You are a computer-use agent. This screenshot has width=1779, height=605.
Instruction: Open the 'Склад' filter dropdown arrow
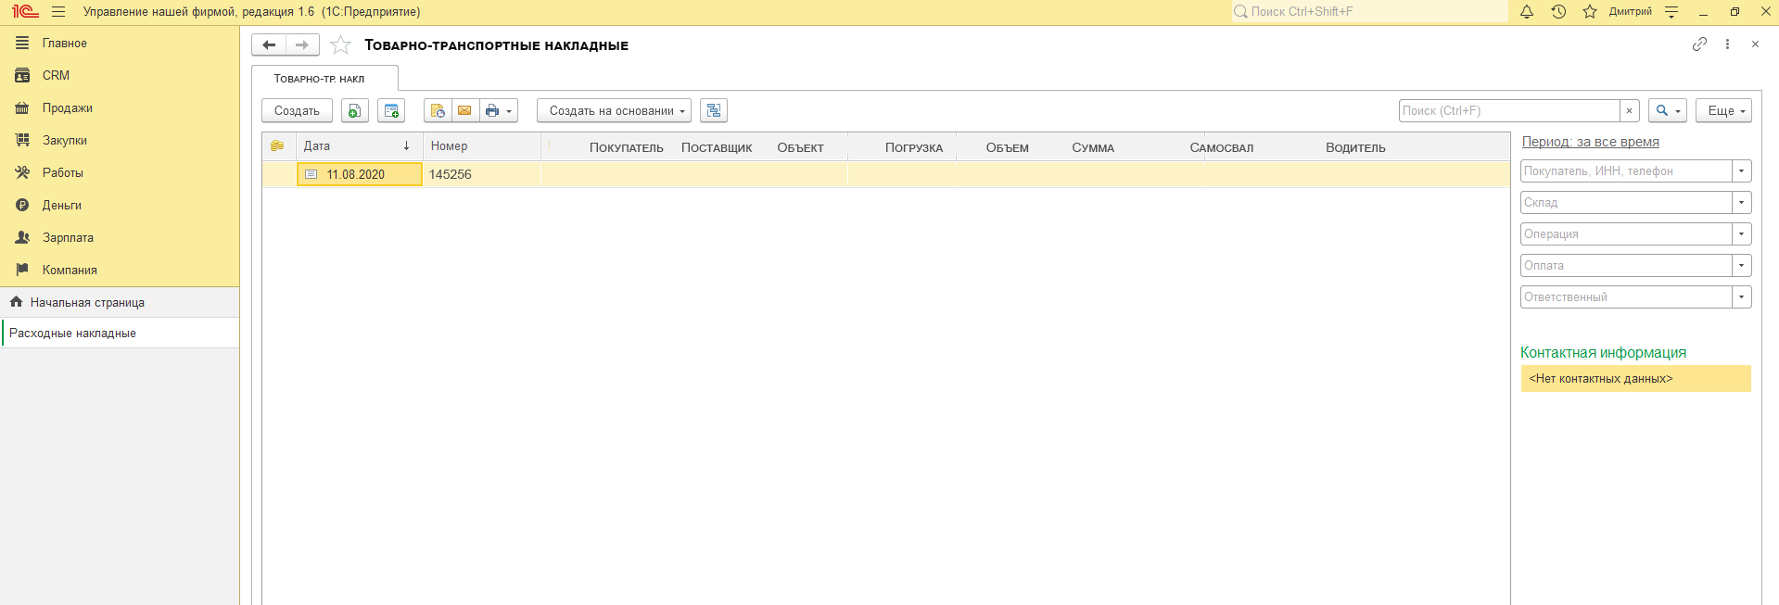[x=1741, y=203]
